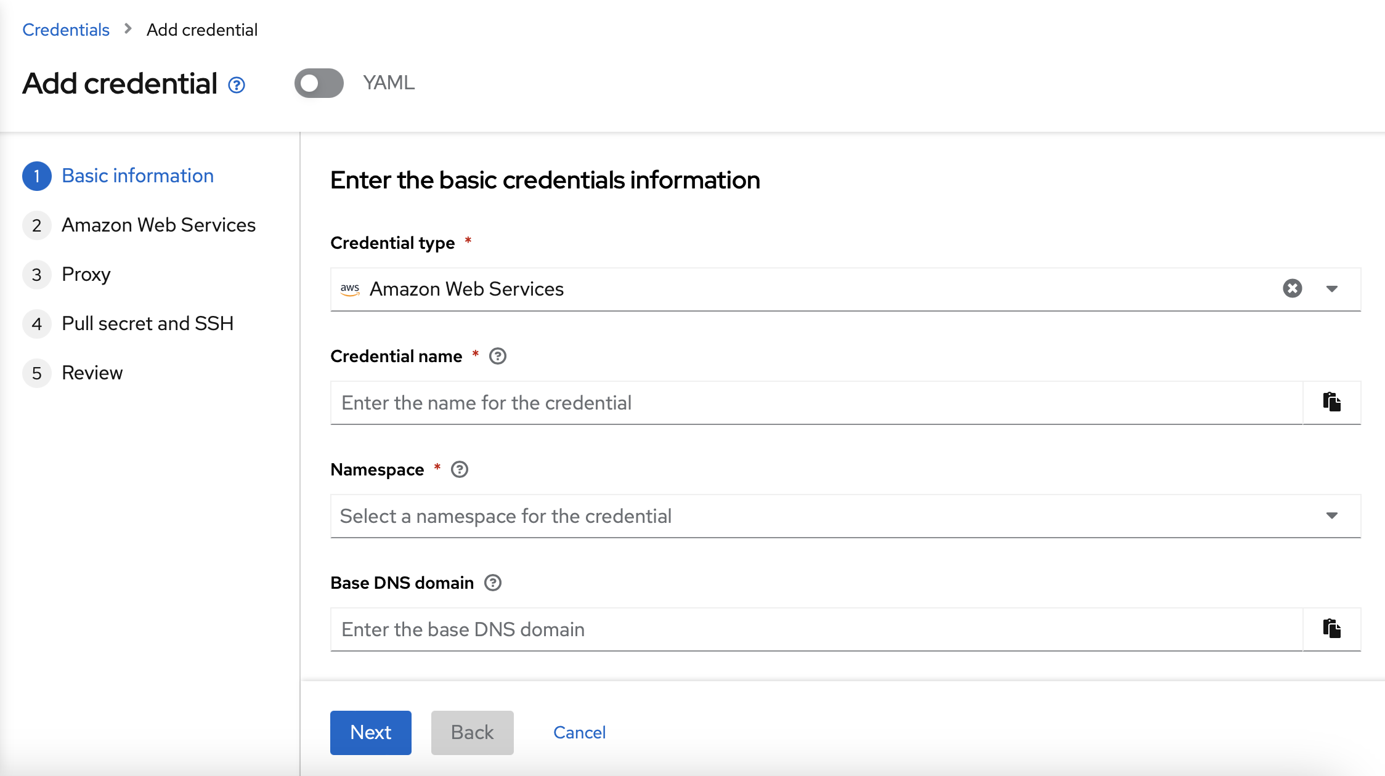Toggle the YAML editor switch

(319, 83)
